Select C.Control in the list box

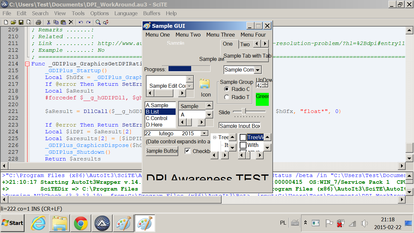[160, 118]
